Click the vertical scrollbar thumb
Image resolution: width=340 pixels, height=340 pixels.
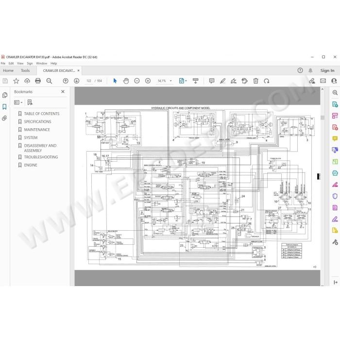click(323, 118)
